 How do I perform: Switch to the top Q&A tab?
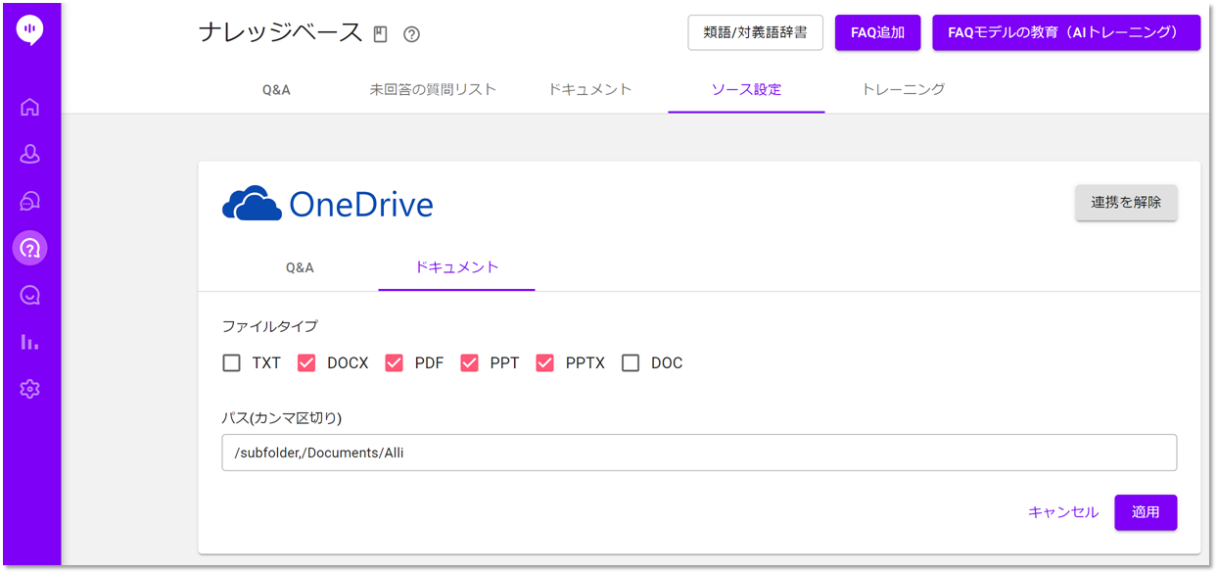point(276,89)
